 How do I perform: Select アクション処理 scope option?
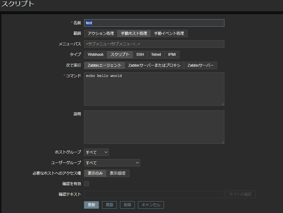(101, 33)
